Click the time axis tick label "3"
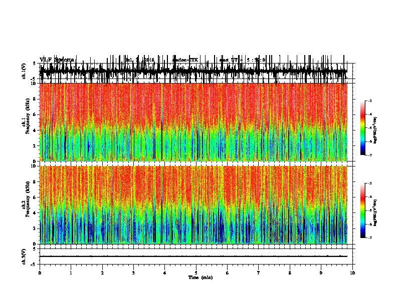Screen dimensions: 397x306 [x=133, y=273]
